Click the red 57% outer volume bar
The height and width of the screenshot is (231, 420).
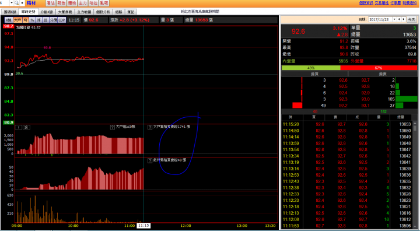pyautogui.click(x=379, y=68)
